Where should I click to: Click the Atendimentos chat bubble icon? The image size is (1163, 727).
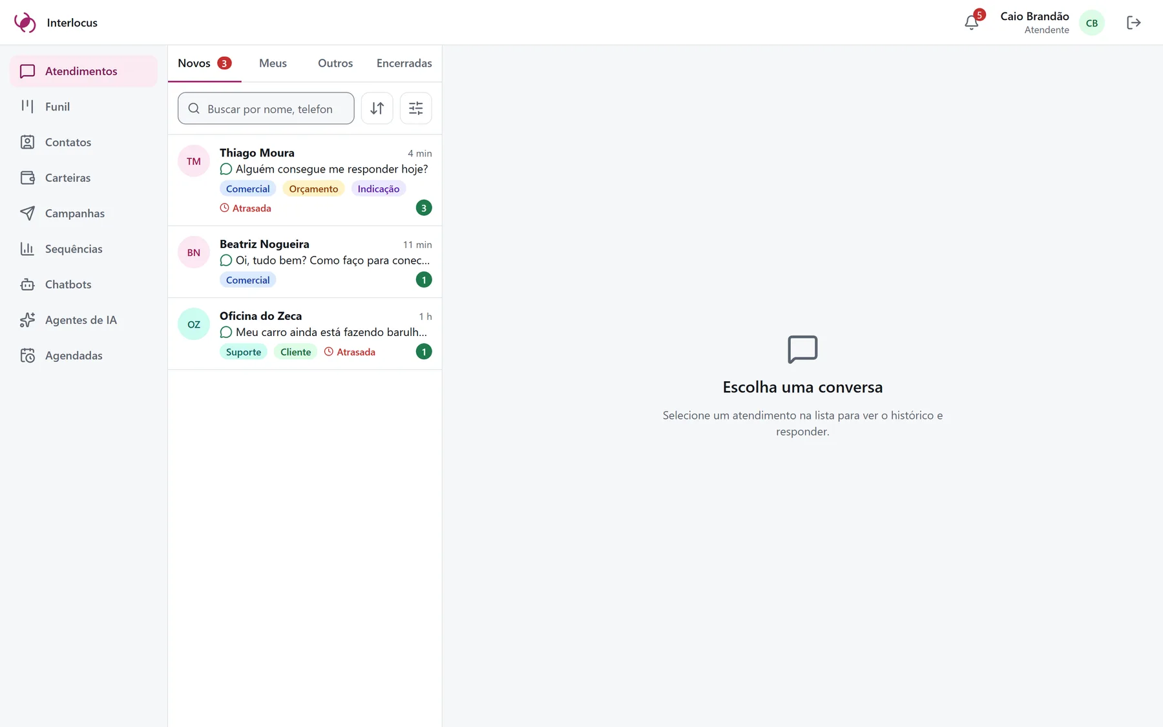(27, 70)
